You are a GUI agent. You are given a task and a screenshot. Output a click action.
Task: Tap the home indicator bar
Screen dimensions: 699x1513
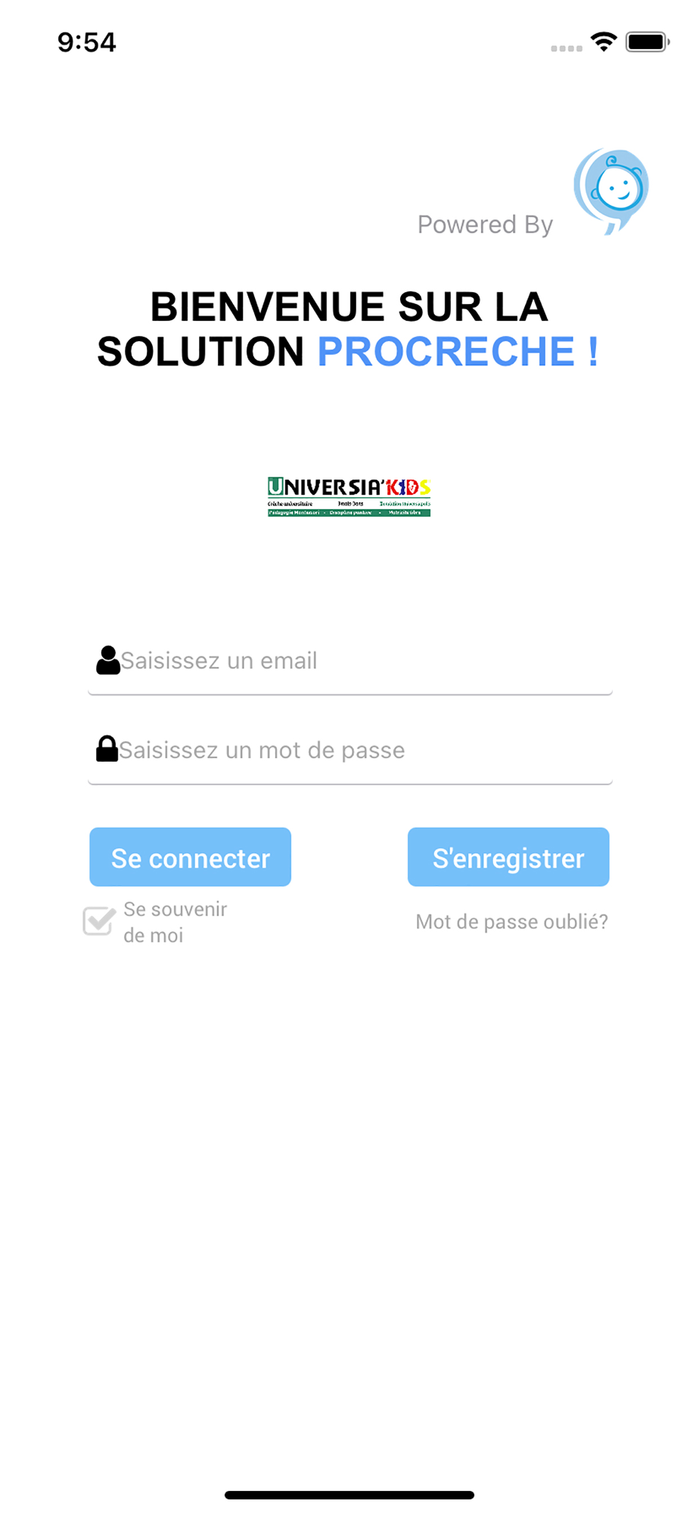[x=349, y=1495]
